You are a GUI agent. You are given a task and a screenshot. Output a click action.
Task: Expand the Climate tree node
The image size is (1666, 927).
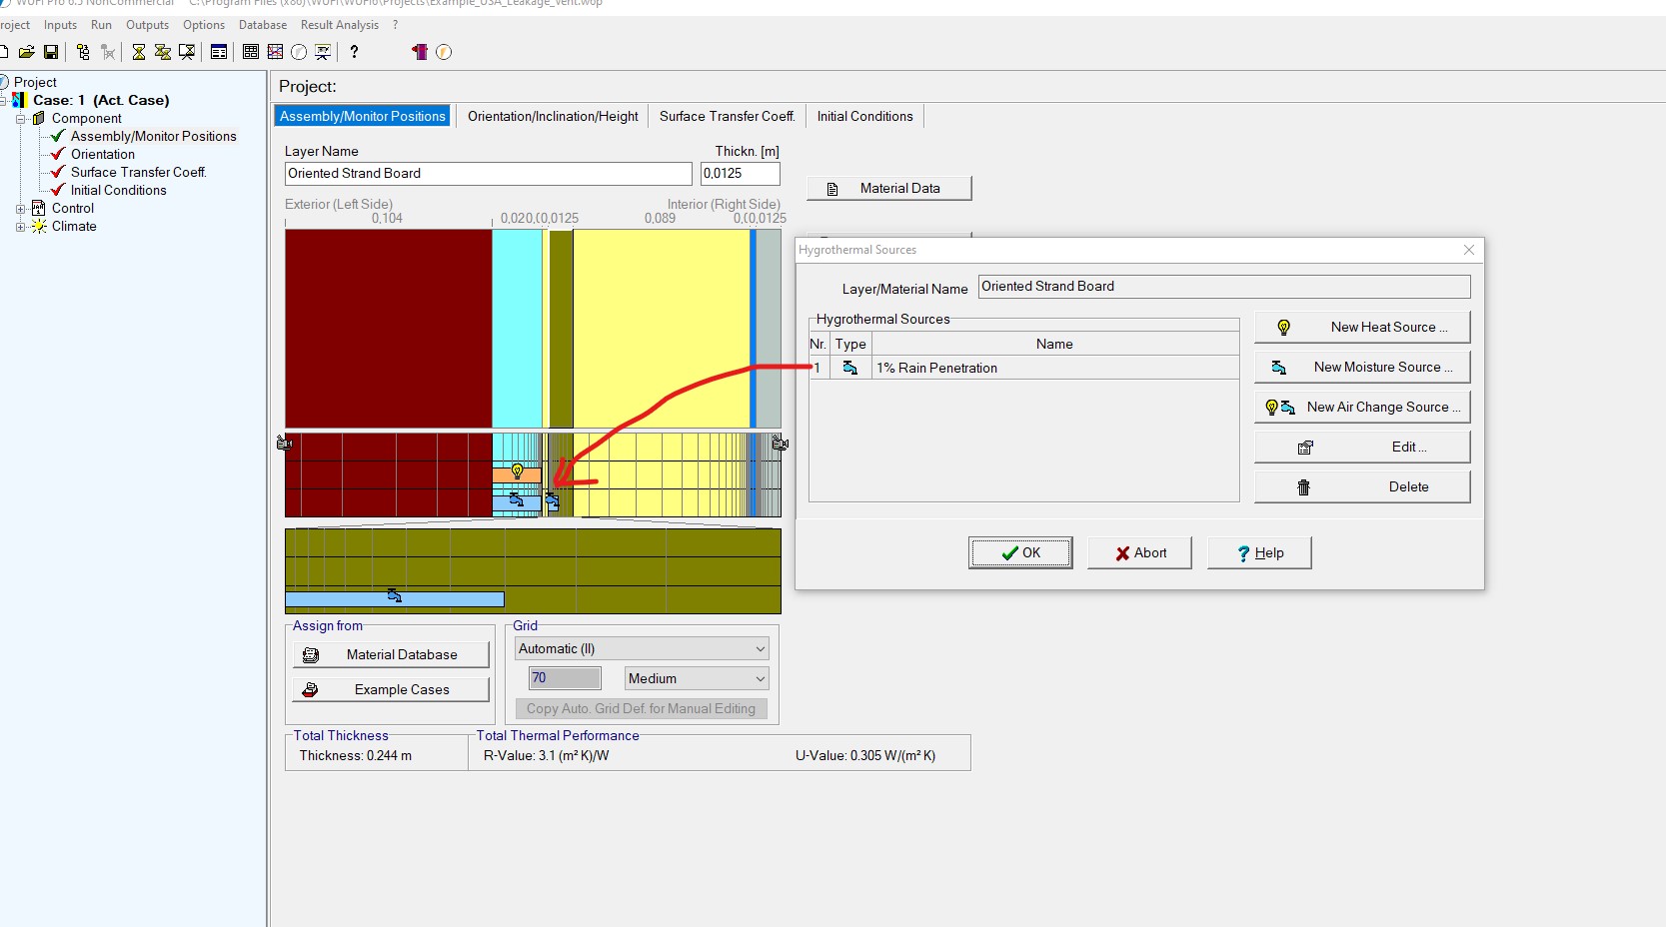[20, 227]
